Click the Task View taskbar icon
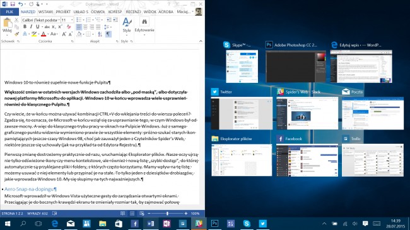The width and height of the screenshot is (410, 230). [38, 224]
